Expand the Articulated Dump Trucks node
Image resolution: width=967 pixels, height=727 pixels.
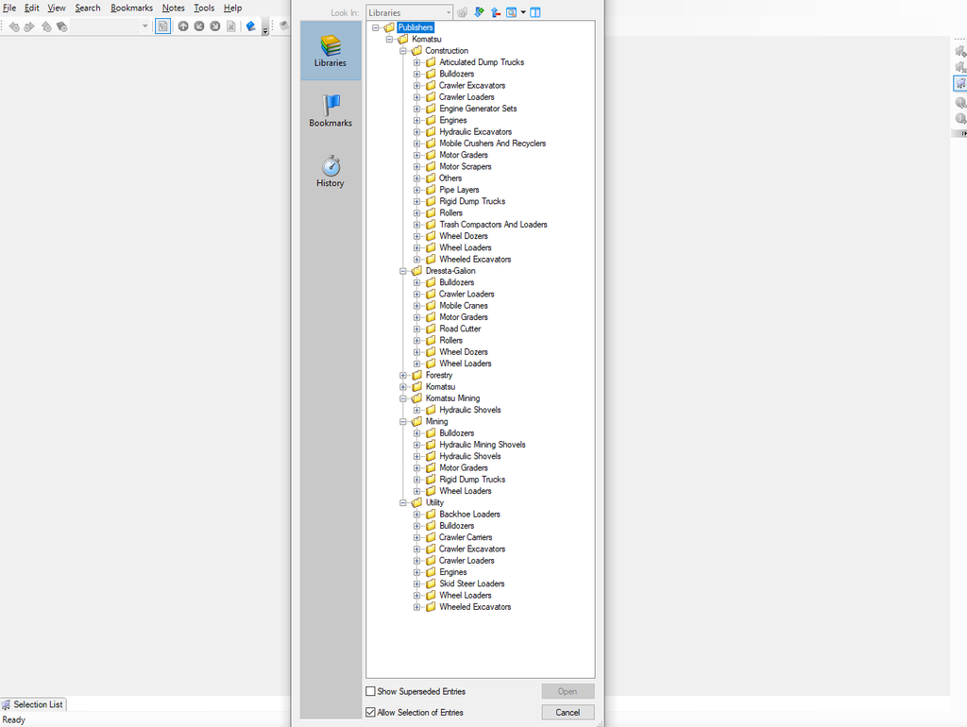[x=416, y=62]
